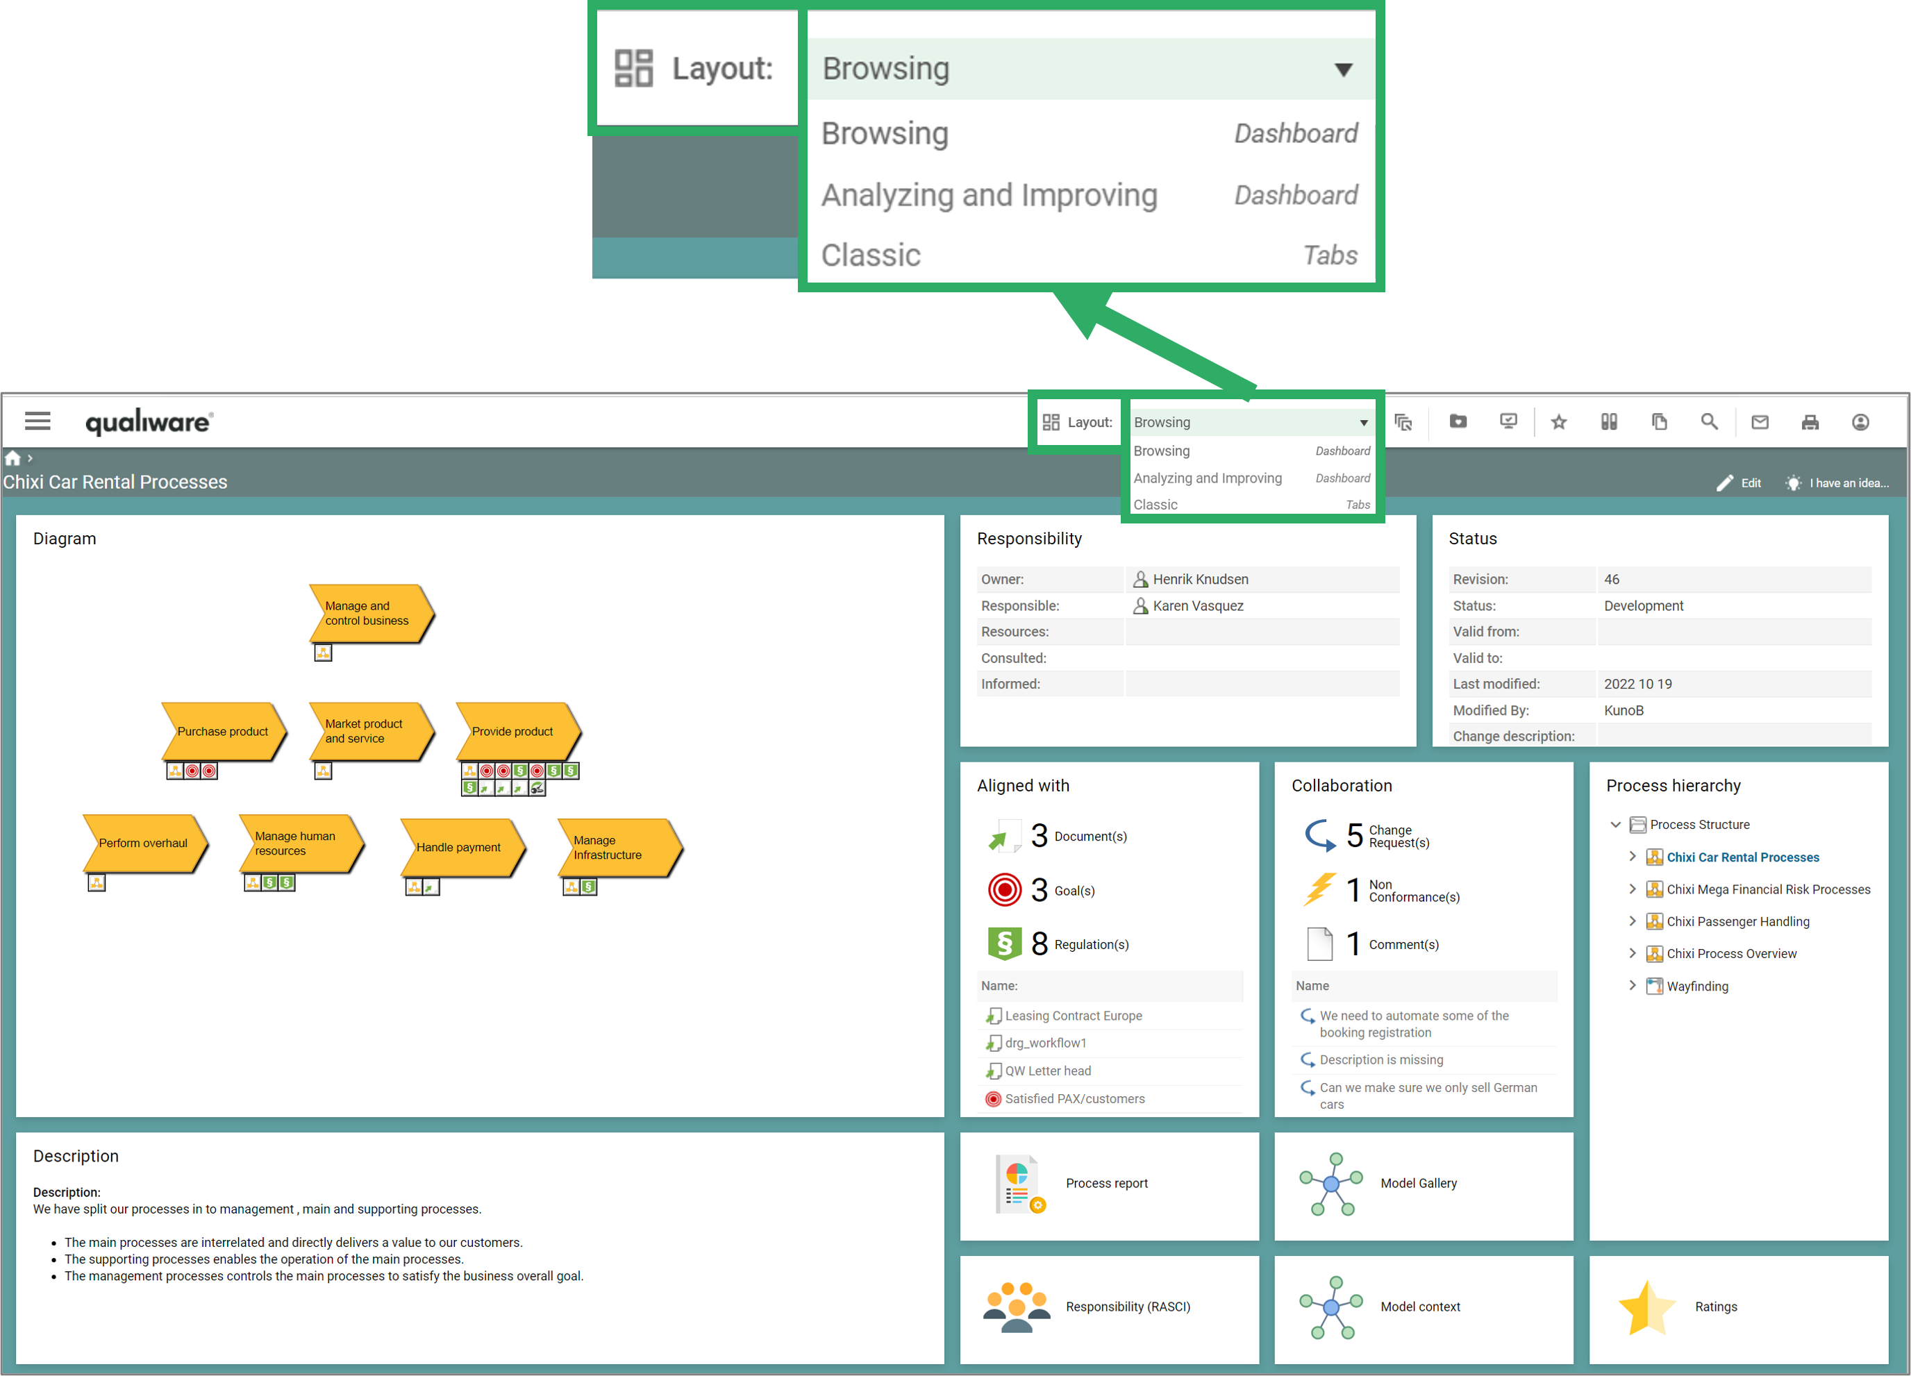Select Classic Tabs layout option

click(1251, 505)
